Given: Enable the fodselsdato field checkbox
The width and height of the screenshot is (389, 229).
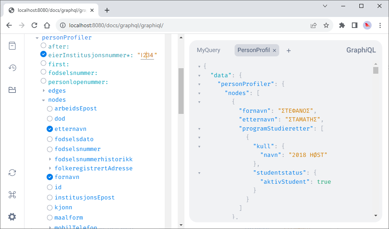Looking at the screenshot, I should pyautogui.click(x=50, y=139).
